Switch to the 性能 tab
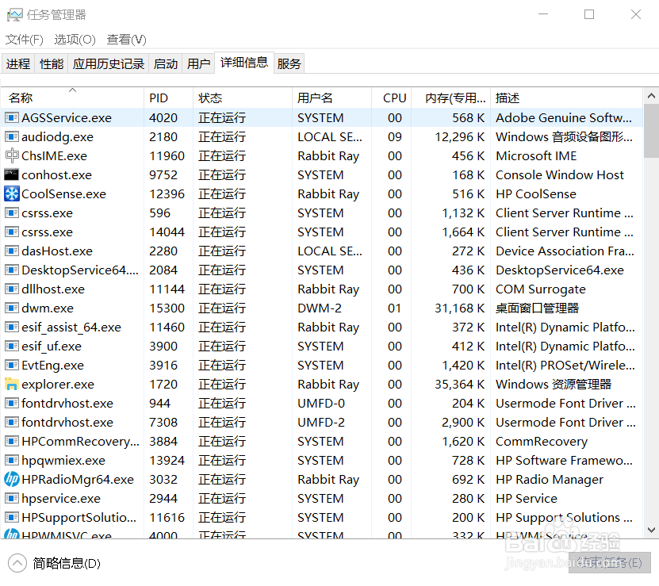This screenshot has height=586, width=659. pyautogui.click(x=52, y=64)
